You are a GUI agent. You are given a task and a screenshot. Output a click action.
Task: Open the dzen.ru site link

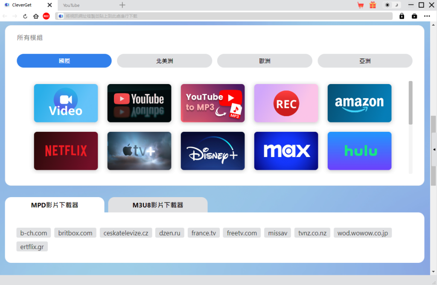[170, 233]
